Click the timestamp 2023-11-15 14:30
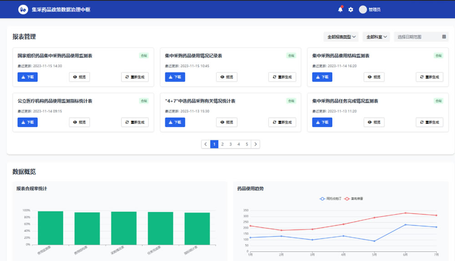Image resolution: width=455 pixels, height=261 pixels. pos(47,66)
